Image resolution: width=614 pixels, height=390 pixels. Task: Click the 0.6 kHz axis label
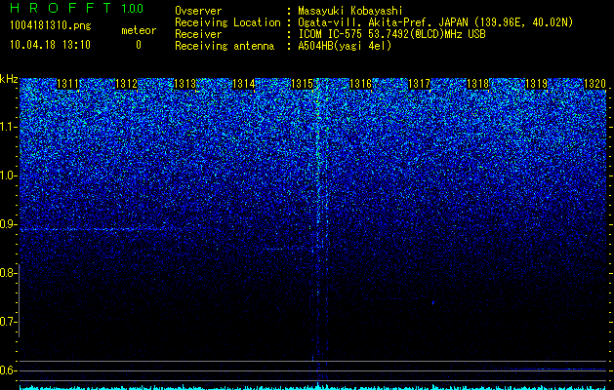[7, 370]
